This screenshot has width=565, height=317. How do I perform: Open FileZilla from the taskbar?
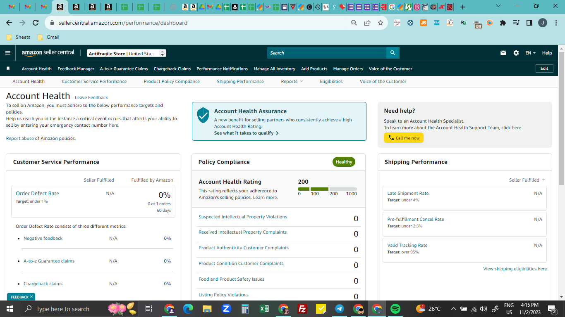click(x=302, y=309)
